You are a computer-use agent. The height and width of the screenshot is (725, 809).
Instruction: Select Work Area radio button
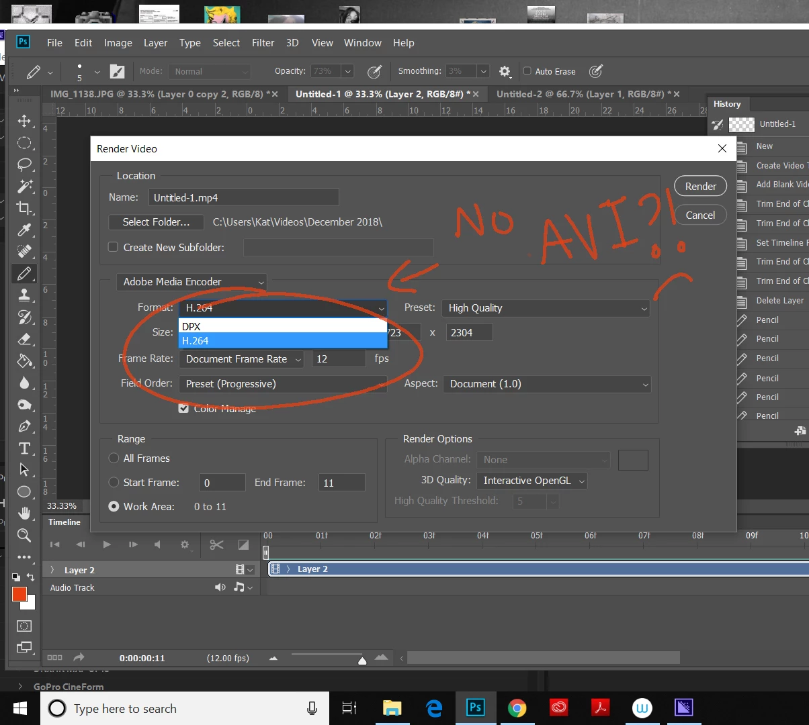pyautogui.click(x=114, y=506)
